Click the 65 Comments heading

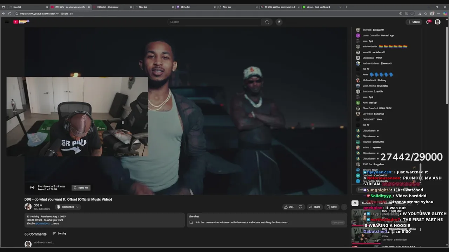(35, 234)
